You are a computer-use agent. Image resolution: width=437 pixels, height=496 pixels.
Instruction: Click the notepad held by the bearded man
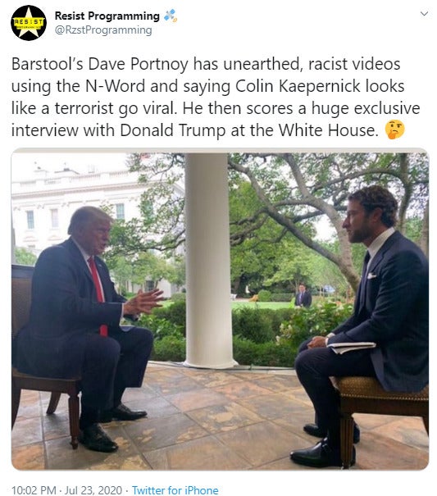[351, 348]
